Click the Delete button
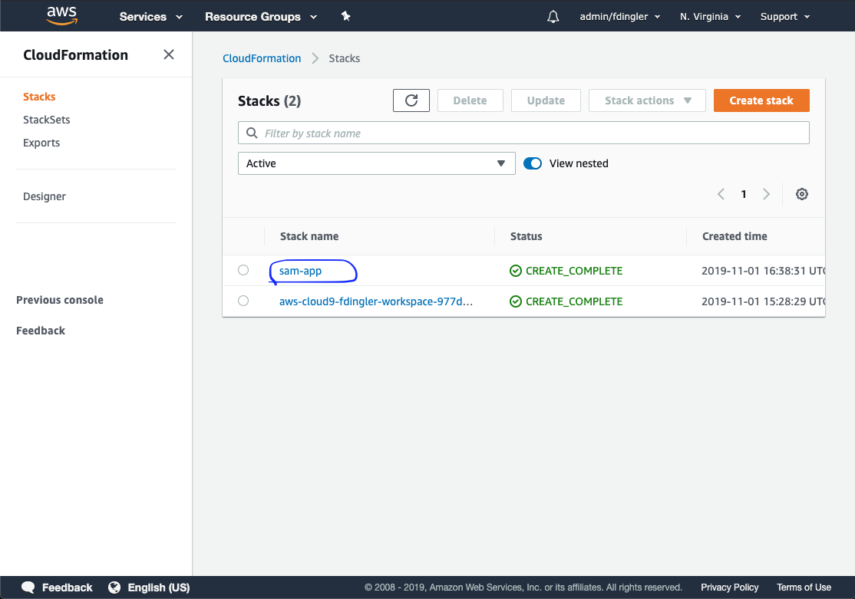Image resolution: width=855 pixels, height=599 pixels. point(470,100)
